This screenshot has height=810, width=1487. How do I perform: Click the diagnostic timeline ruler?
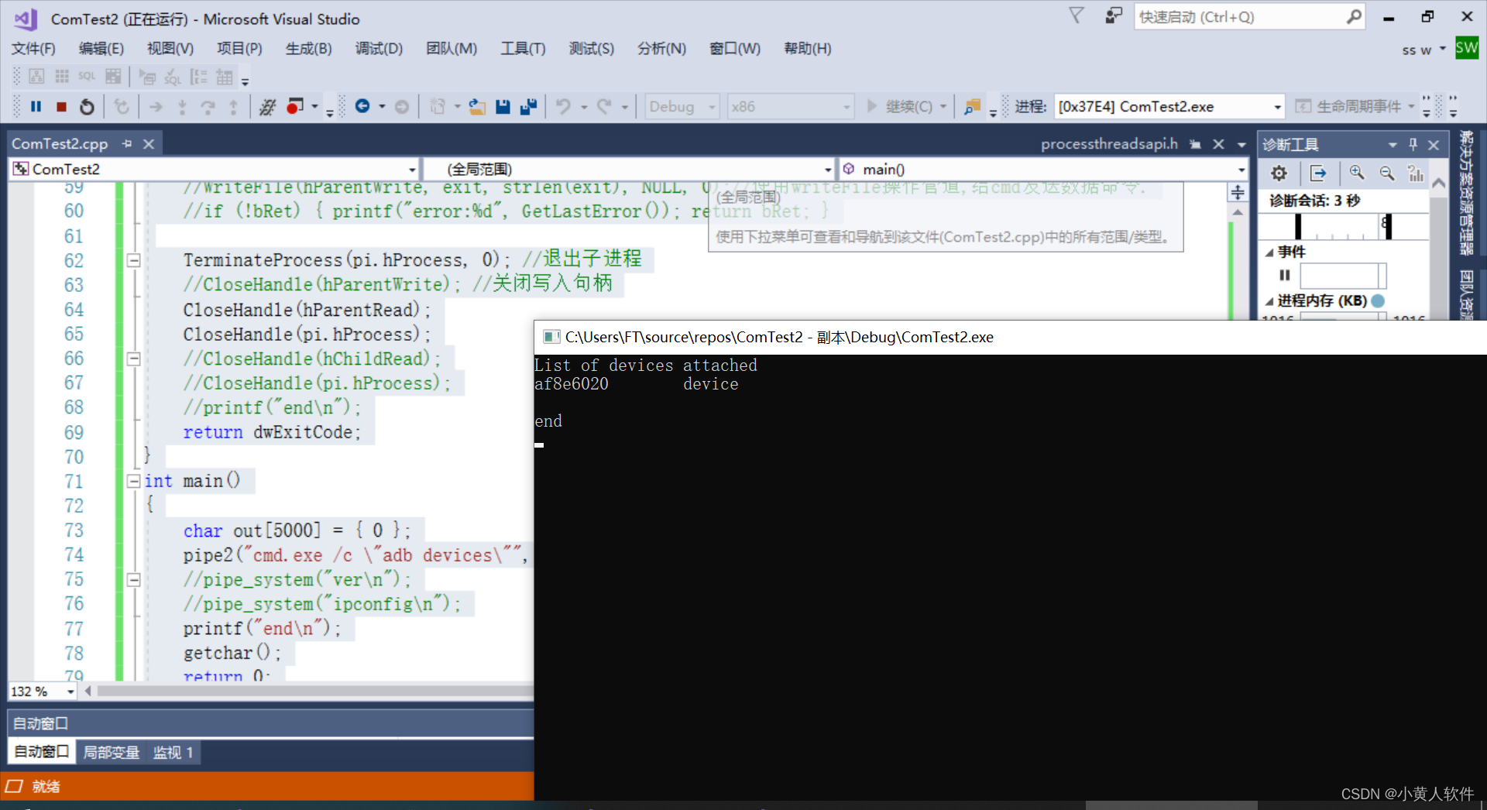coord(1343,226)
